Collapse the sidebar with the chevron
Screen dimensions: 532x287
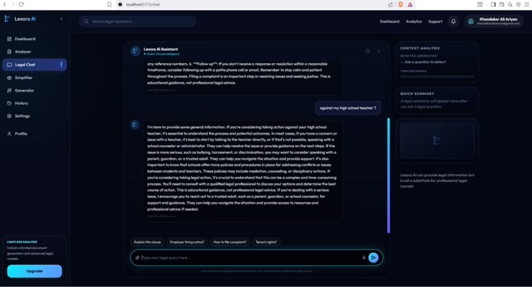coord(61,19)
